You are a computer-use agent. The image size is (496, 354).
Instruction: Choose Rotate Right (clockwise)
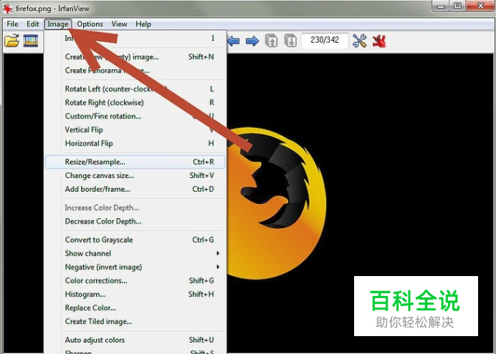[x=135, y=102]
